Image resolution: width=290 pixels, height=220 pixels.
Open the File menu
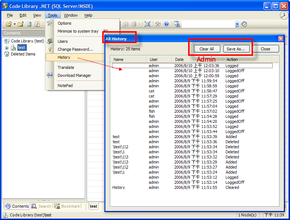[x=10, y=15]
